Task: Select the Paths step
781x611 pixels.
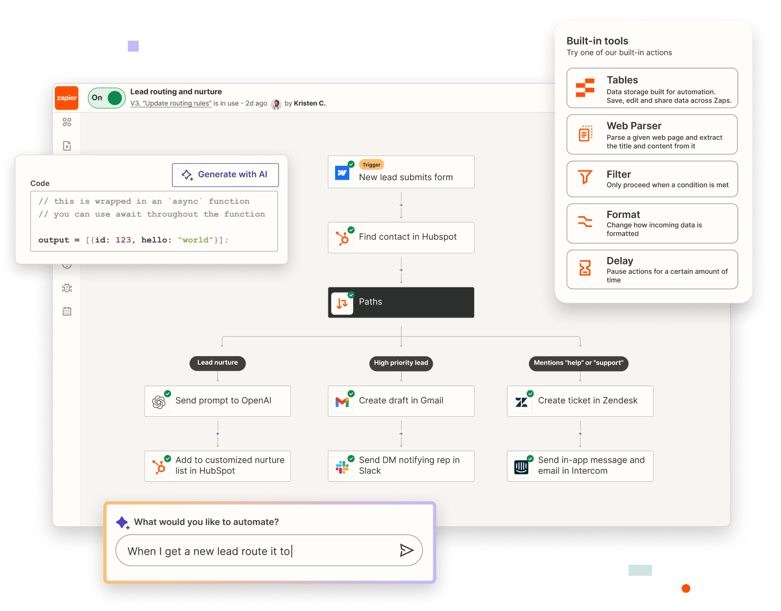Action: pyautogui.click(x=401, y=302)
